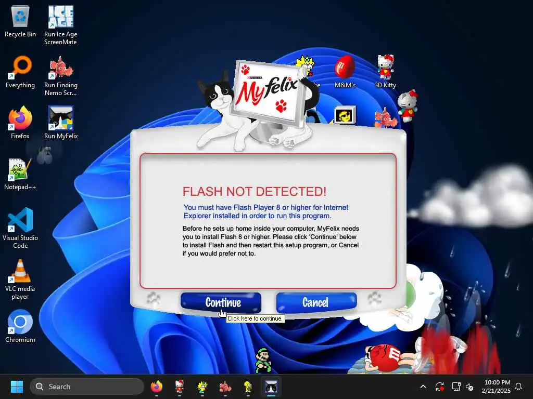Screen dimensions: 533x399
Task: Open the Recycle Bin desktop icon
Action: pos(20,22)
